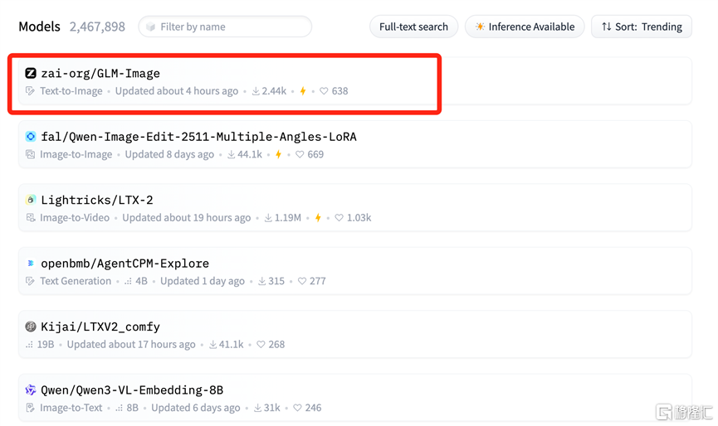This screenshot has width=718, height=426.
Task: Click the download icon next to 1.19M
Action: (268, 218)
